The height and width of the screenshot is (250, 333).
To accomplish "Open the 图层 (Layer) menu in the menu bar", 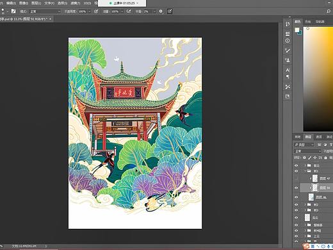I will (36, 3).
